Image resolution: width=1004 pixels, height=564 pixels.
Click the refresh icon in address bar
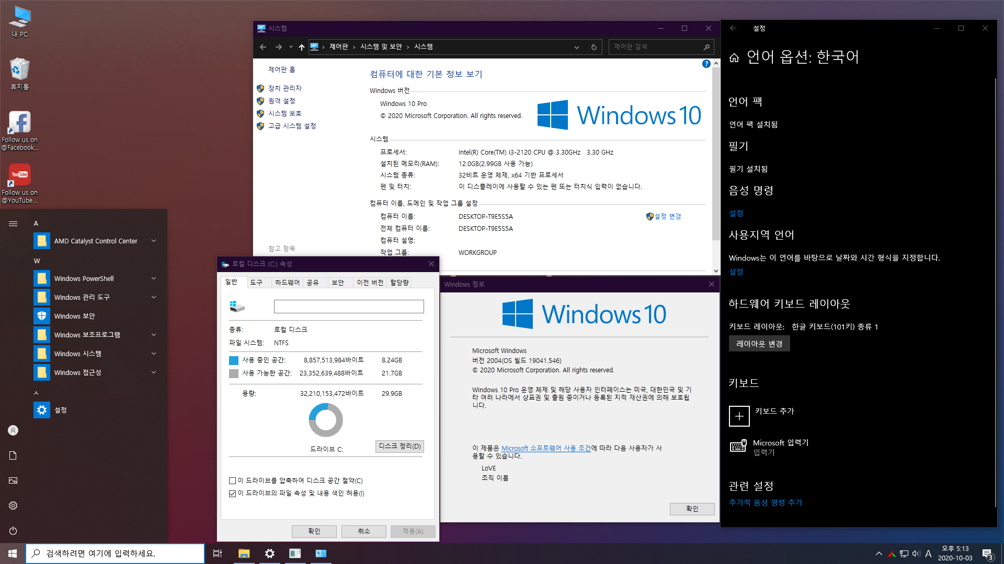[594, 47]
